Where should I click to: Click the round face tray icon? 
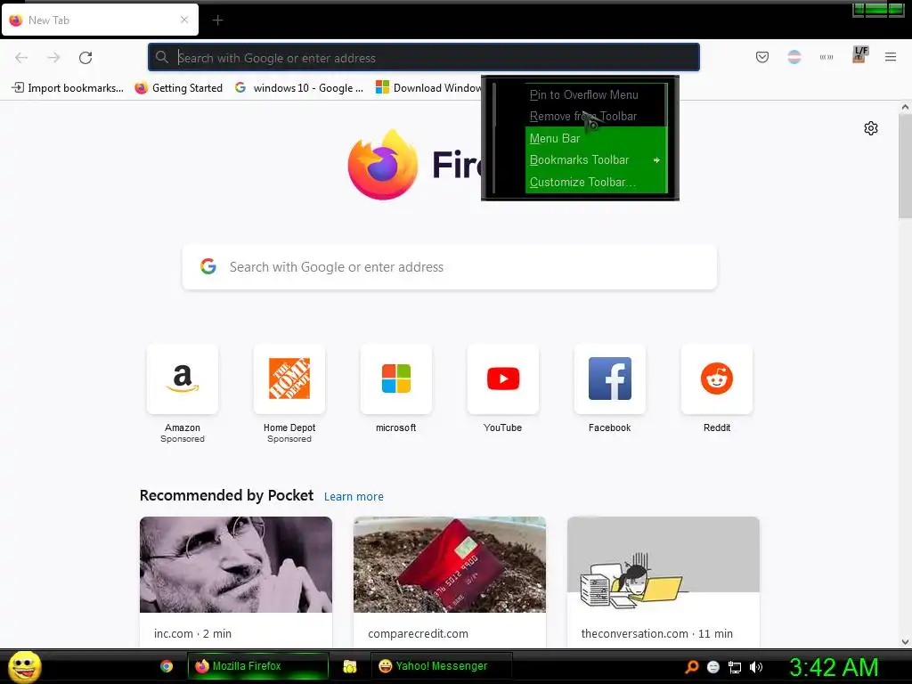[713, 667]
